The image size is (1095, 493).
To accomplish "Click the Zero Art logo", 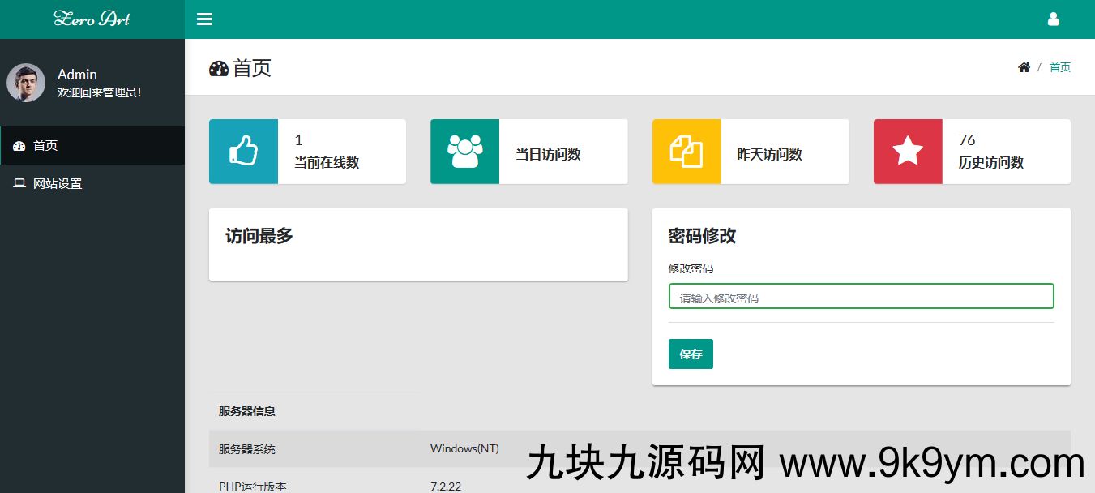I will (92, 19).
